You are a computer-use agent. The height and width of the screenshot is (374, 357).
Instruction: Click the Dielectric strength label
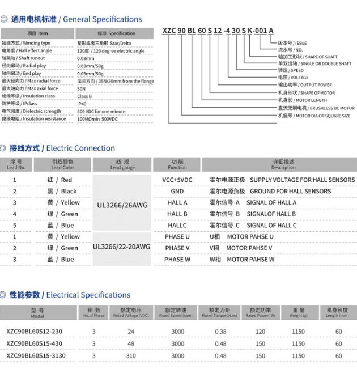(x=32, y=111)
